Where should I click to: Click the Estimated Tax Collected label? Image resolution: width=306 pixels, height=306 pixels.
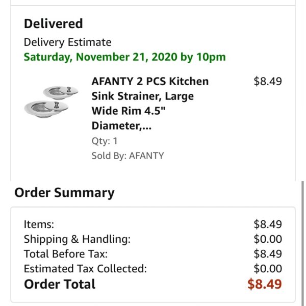[x=85, y=269]
